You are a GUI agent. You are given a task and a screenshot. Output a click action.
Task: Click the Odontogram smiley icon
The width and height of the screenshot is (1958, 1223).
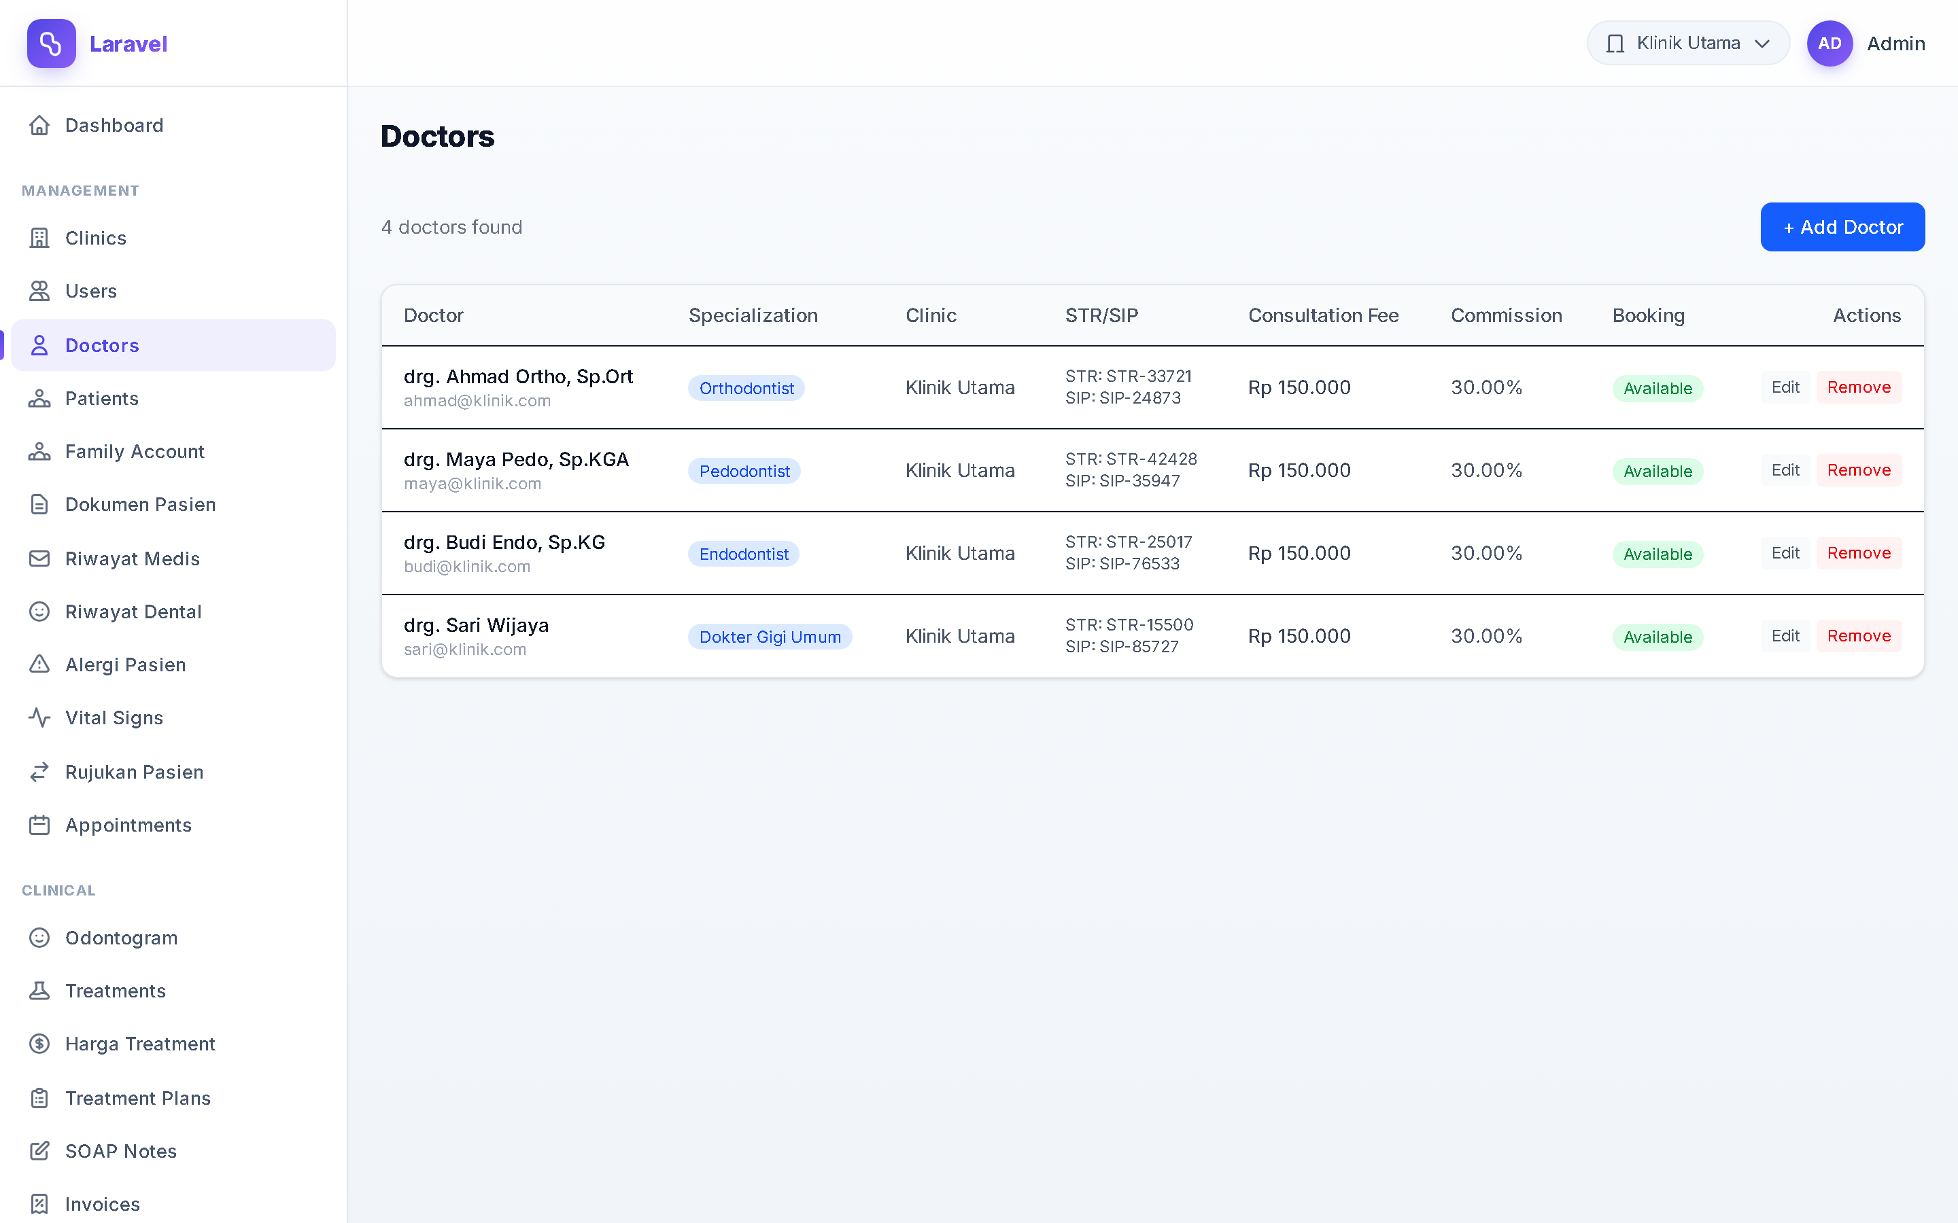pos(39,938)
